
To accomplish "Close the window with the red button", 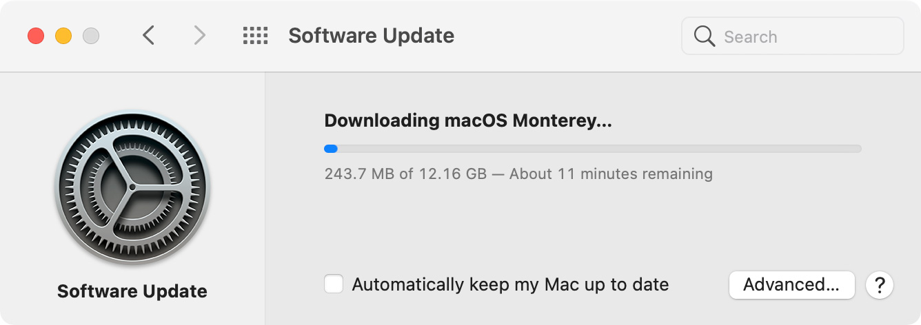I will click(36, 36).
